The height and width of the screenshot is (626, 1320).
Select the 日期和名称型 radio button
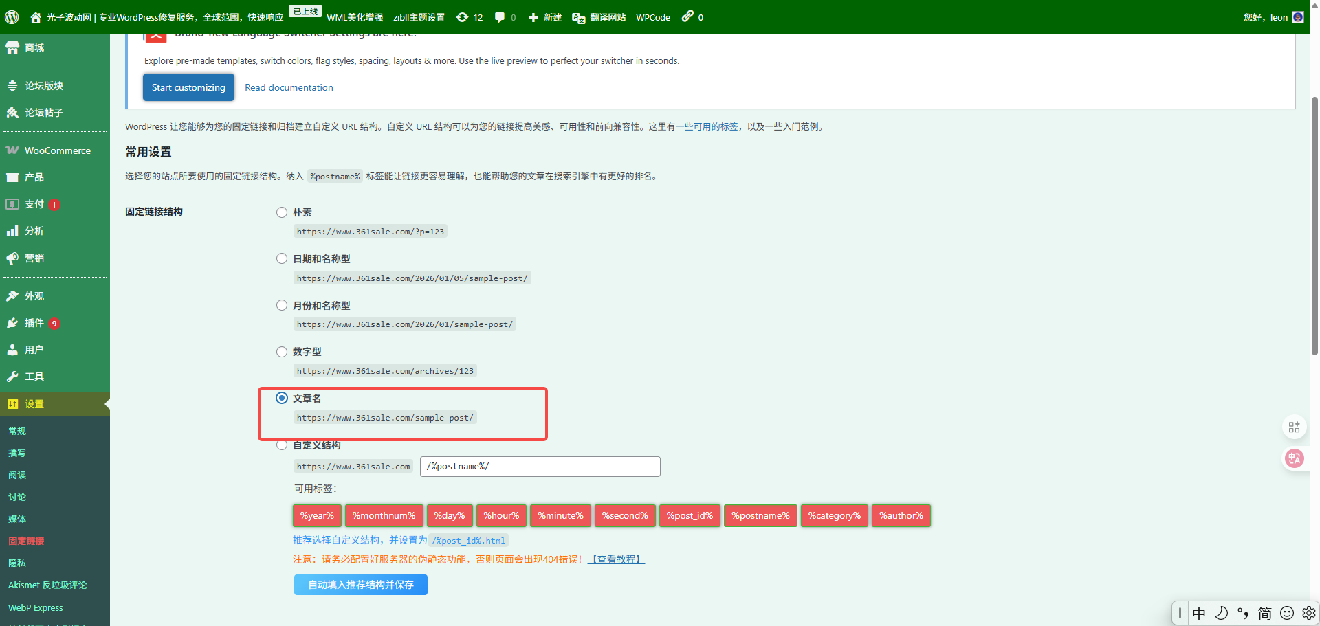(281, 258)
